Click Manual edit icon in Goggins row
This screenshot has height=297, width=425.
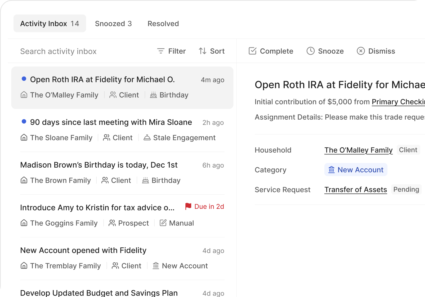(x=163, y=223)
